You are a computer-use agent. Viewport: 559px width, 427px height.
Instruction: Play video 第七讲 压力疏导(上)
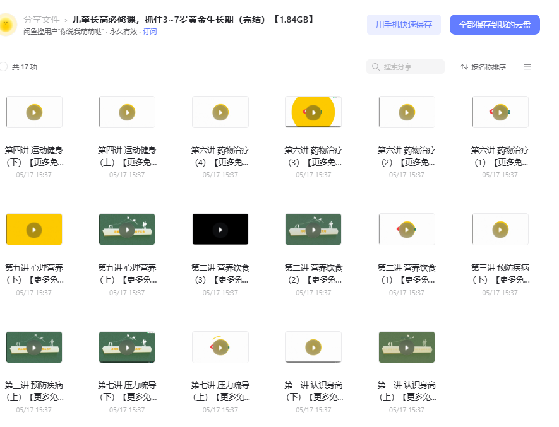pyautogui.click(x=220, y=348)
